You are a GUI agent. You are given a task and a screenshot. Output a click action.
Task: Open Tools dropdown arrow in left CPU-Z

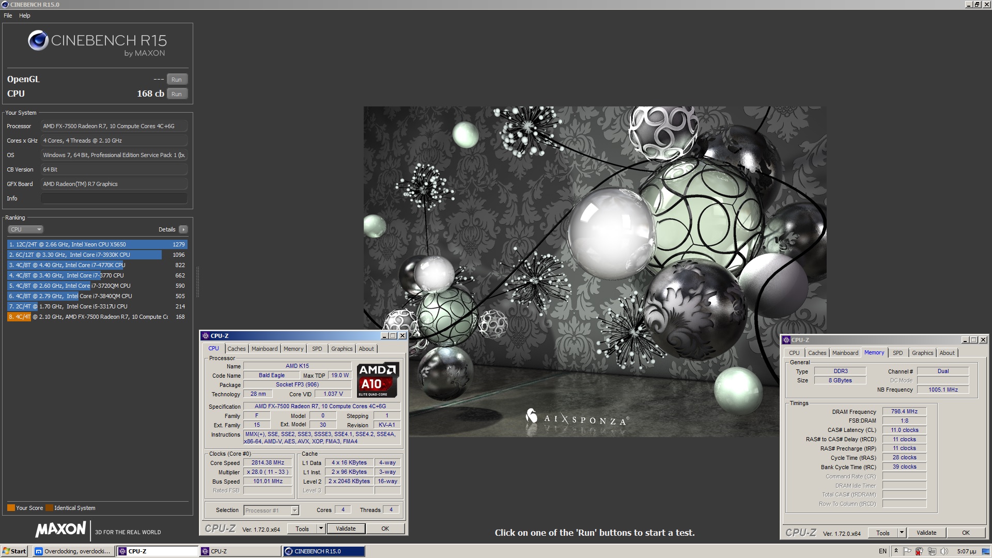[321, 529]
